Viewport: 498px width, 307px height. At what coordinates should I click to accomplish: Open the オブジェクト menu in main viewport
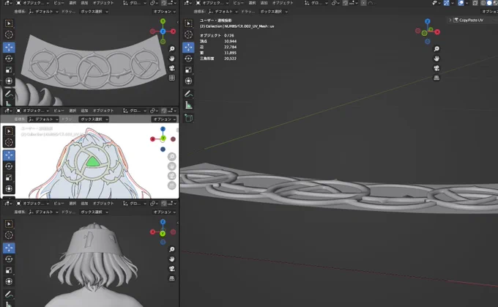click(283, 3)
